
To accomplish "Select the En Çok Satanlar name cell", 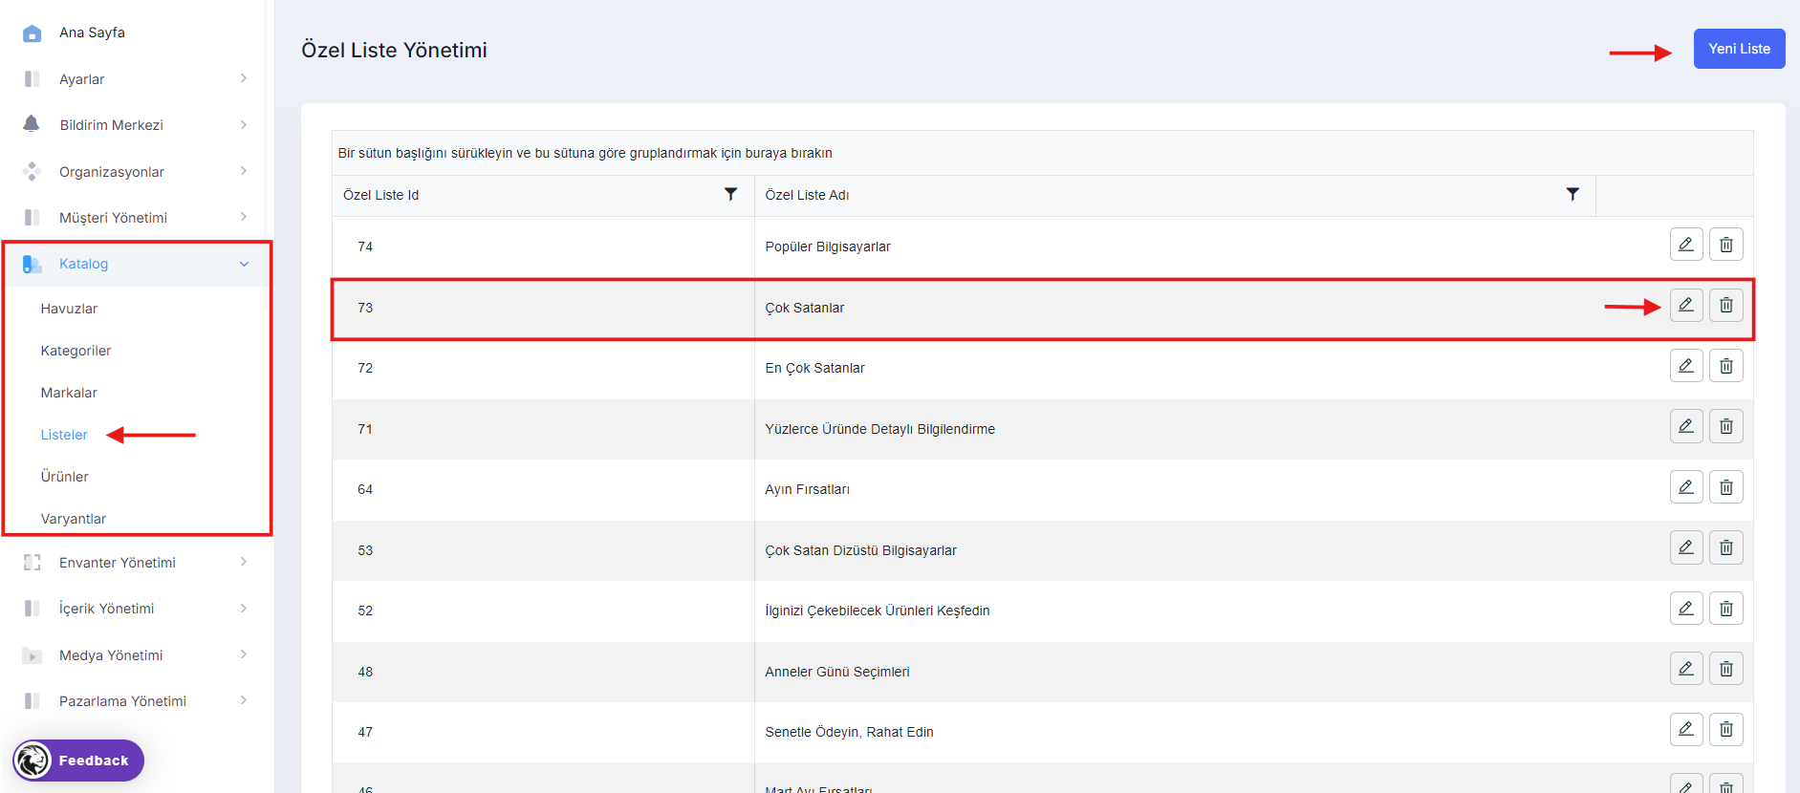I will 1175,368.
